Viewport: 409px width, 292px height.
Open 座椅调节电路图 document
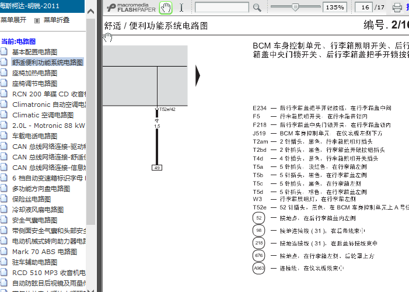[34, 84]
